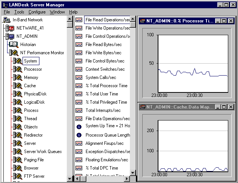Click counter list scroll down arrow
The image size is (238, 183).
[x=133, y=173]
